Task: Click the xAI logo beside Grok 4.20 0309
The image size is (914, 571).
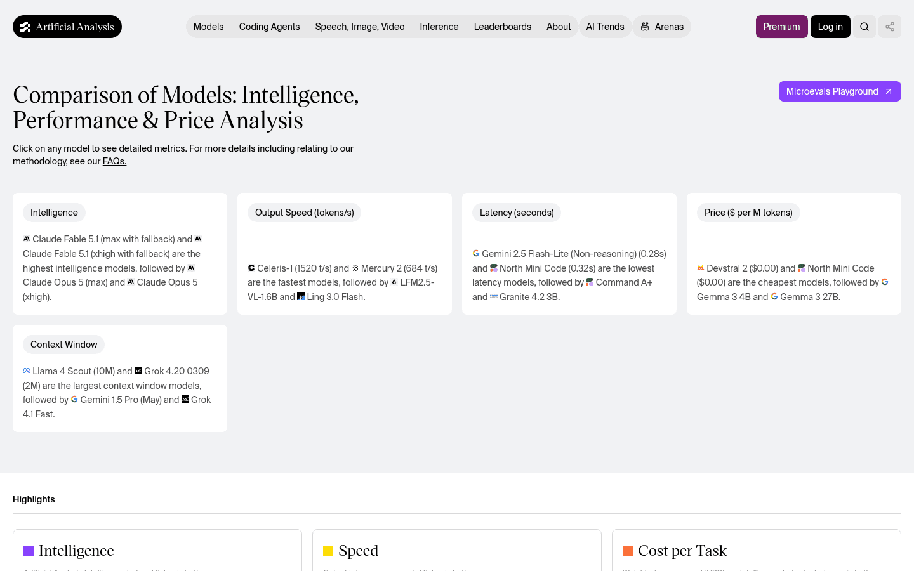Action: point(138,371)
